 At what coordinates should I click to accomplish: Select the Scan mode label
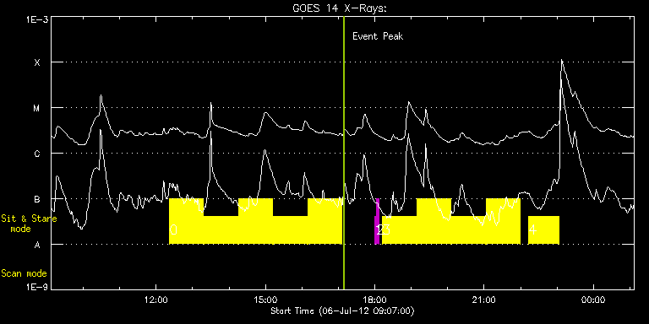tap(24, 273)
